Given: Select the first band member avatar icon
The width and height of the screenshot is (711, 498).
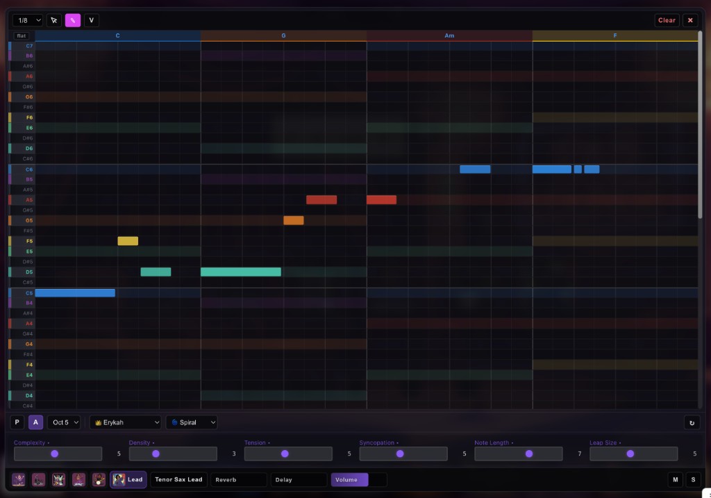Looking at the screenshot, I should (19, 479).
